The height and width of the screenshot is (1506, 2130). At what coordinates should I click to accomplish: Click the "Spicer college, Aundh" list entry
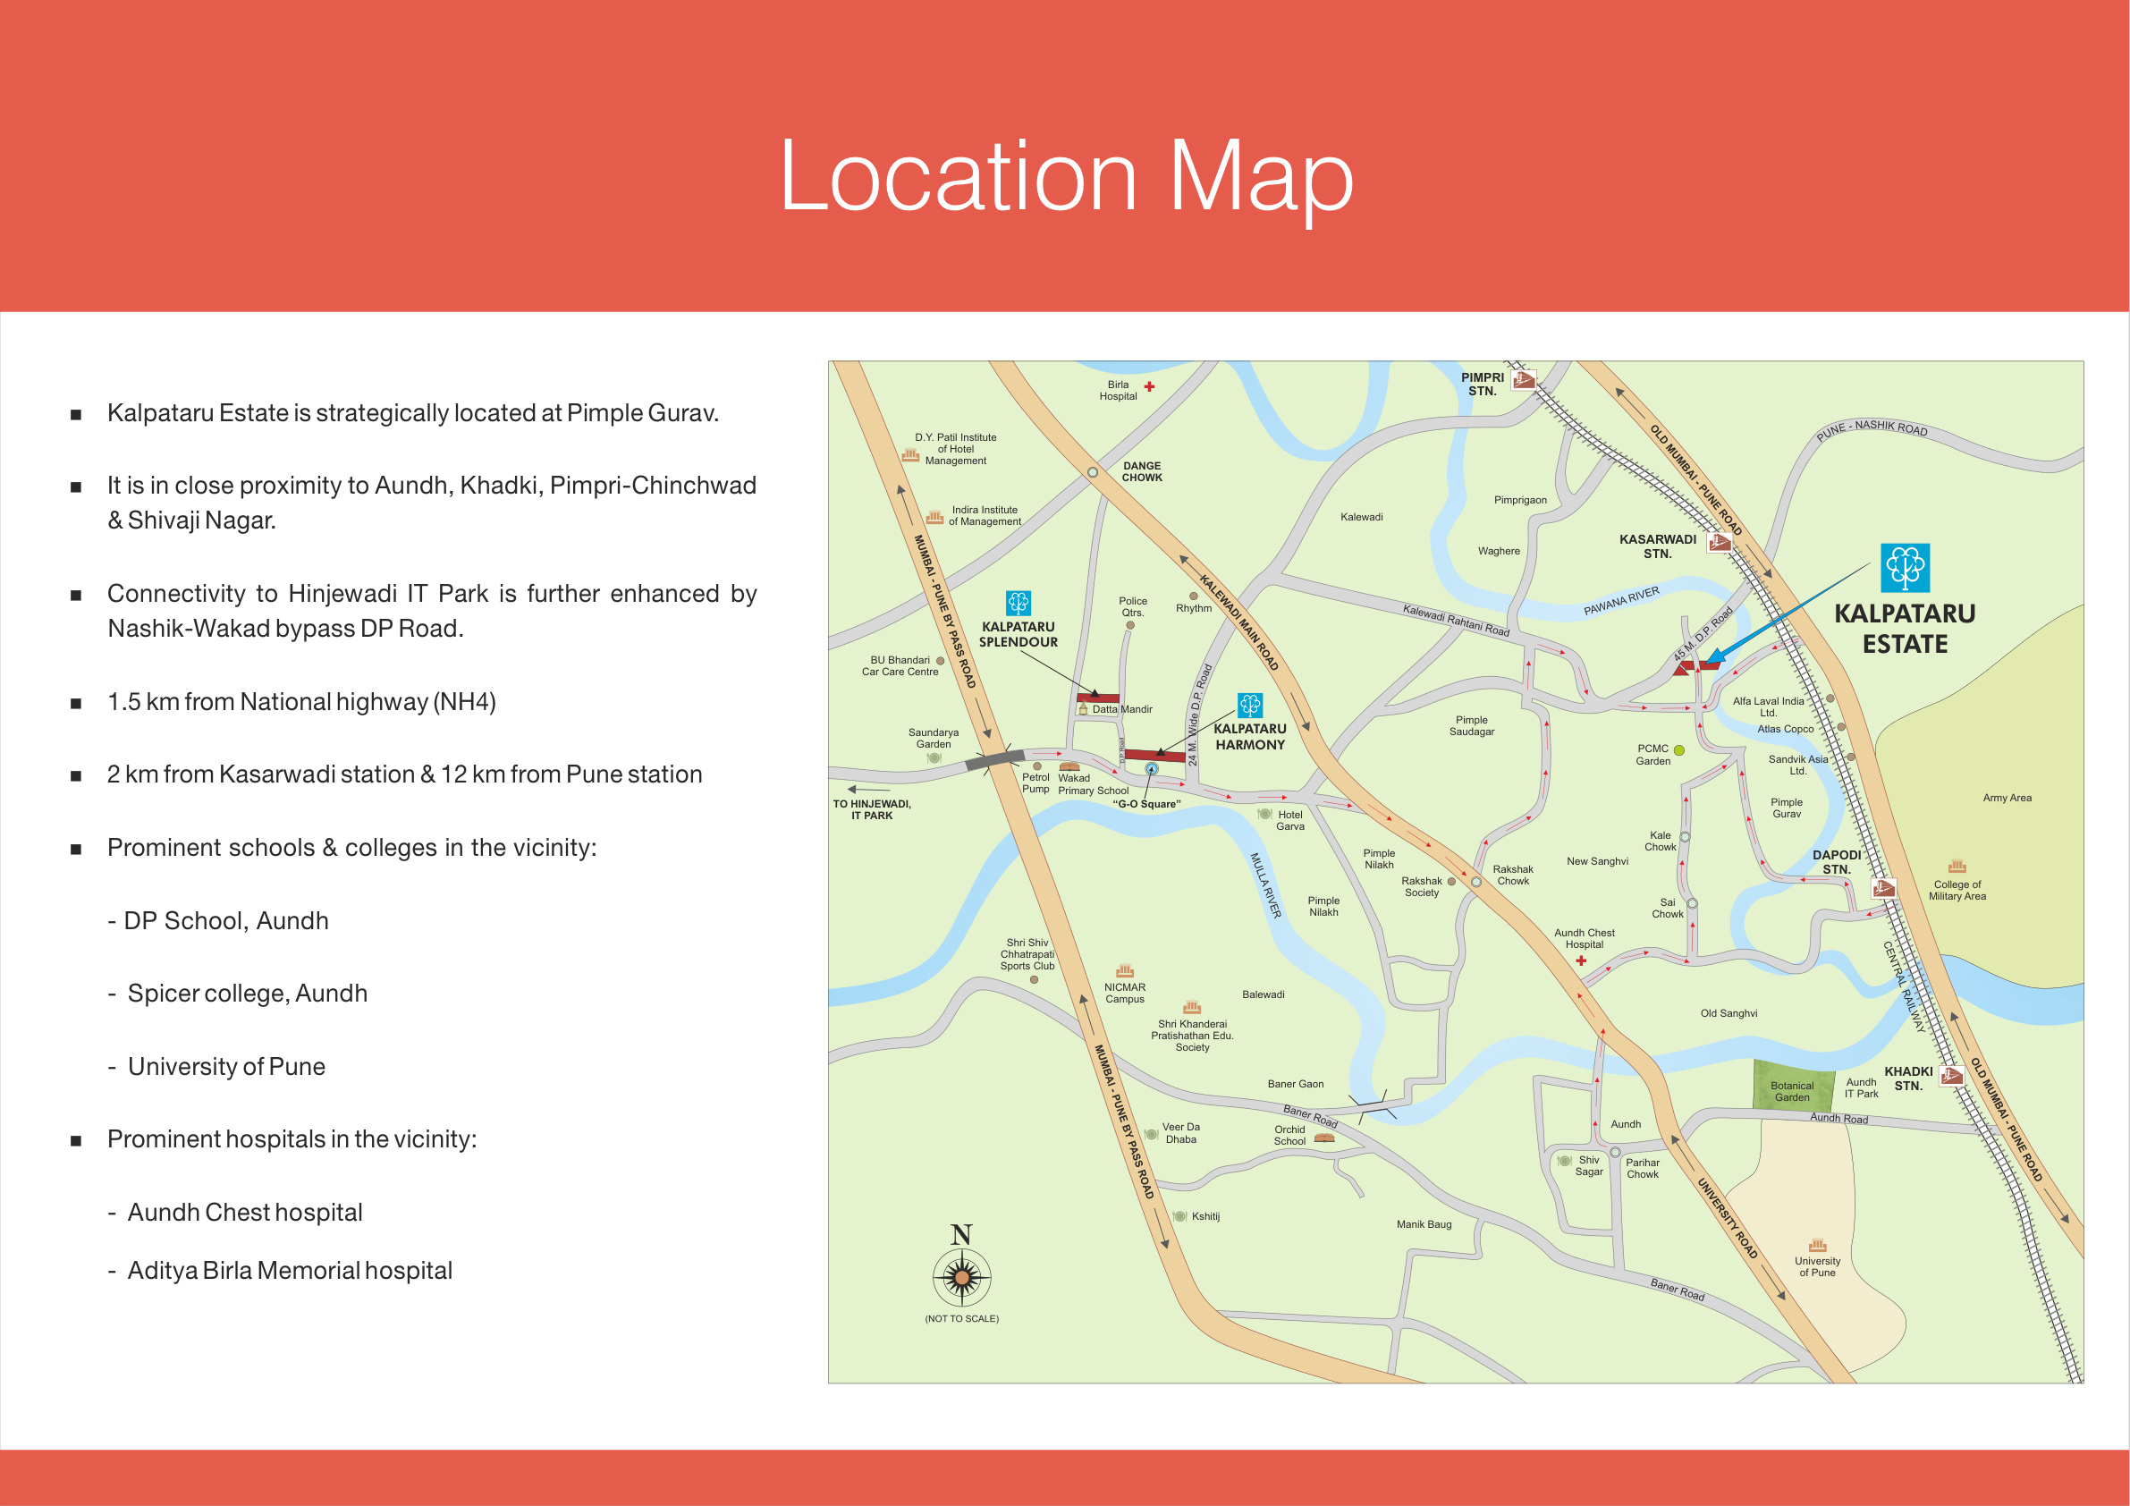click(x=248, y=994)
